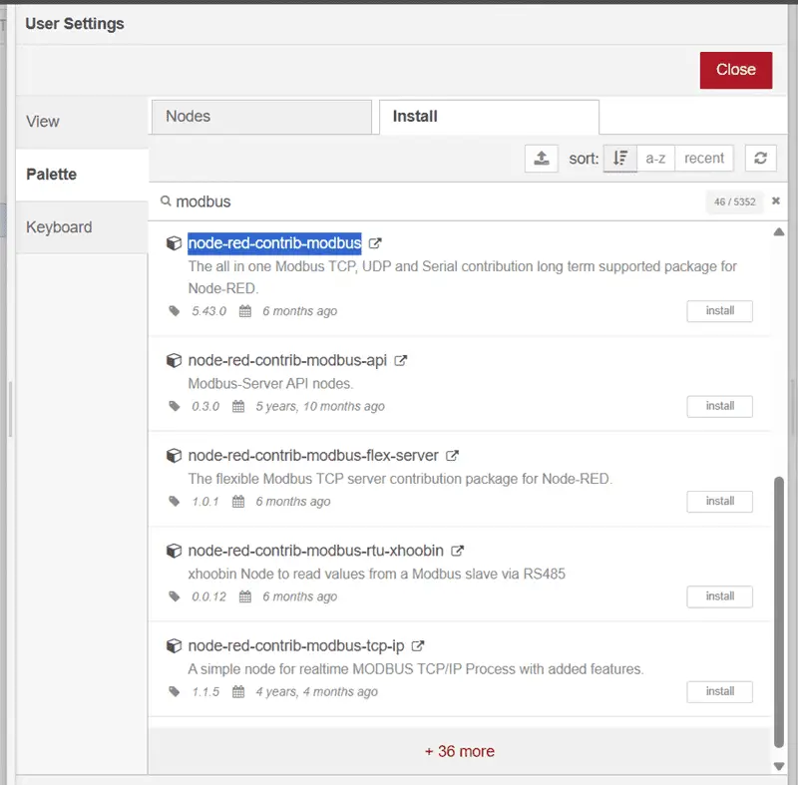Viewport: 798px width, 785px height.
Task: Select recent sort option
Action: (704, 159)
